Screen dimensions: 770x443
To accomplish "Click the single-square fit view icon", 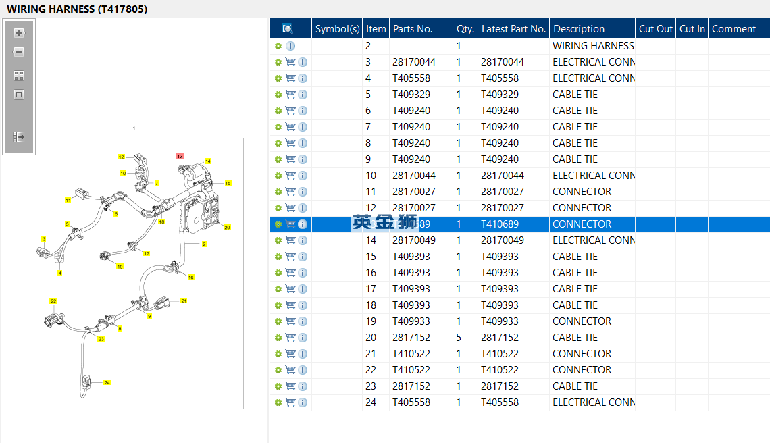I will [19, 95].
